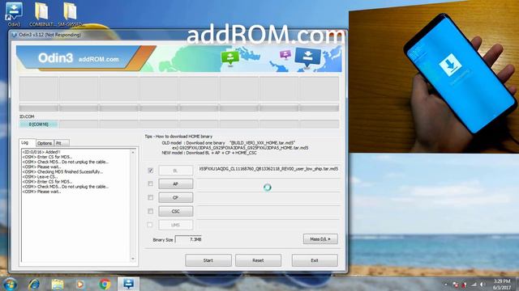Click the Start button

pyautogui.click(x=208, y=260)
